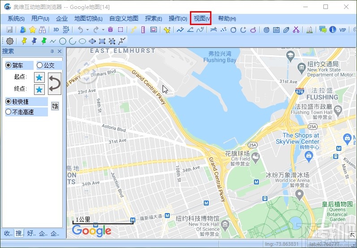
Task: Pick end point with 终点 star button
Action: coord(39,90)
